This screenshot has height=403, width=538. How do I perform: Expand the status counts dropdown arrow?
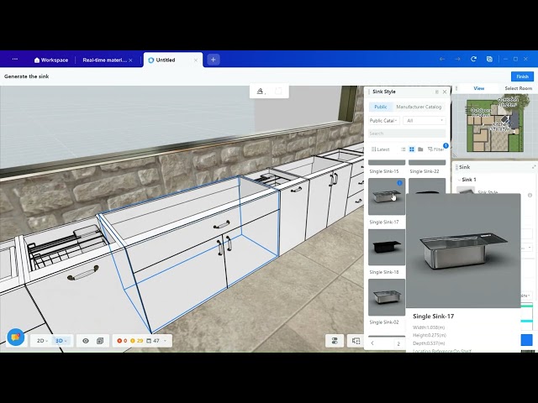(166, 341)
